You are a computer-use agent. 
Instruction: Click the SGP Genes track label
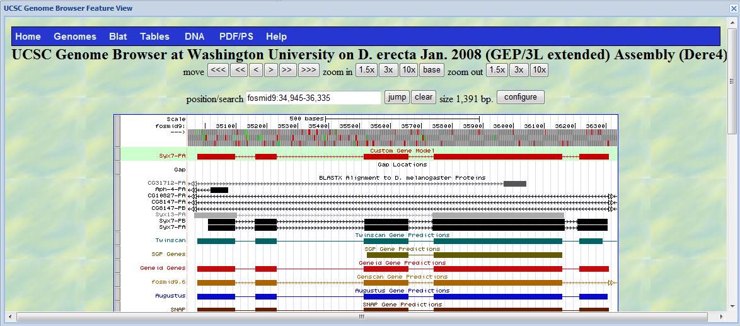[x=169, y=254]
